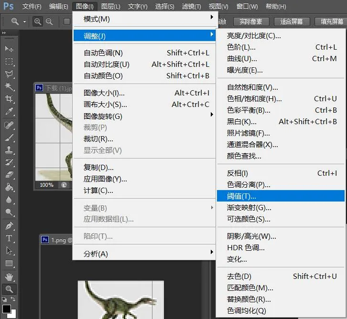Select the Dodge tool
Viewport: 347px width, 319px height.
click(9, 212)
